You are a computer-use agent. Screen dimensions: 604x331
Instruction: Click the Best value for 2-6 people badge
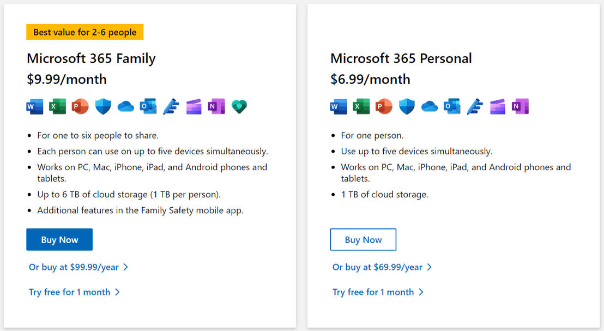pos(84,32)
